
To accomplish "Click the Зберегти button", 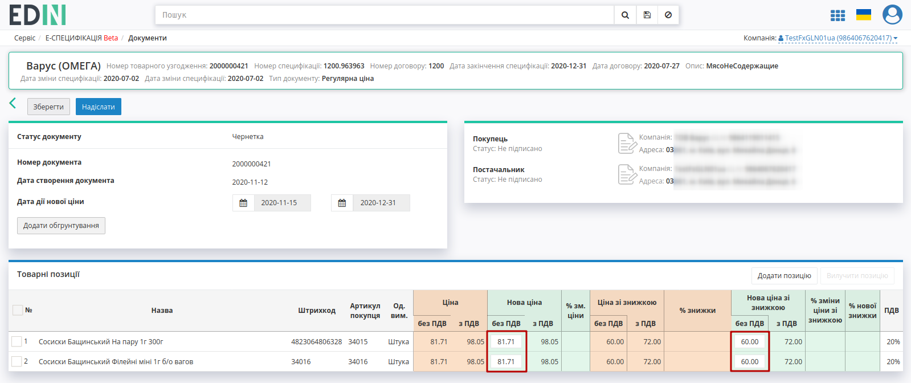I will (x=48, y=107).
